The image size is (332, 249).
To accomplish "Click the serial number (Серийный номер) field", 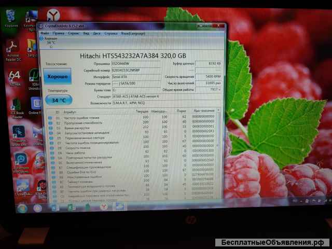I will pos(136,70).
